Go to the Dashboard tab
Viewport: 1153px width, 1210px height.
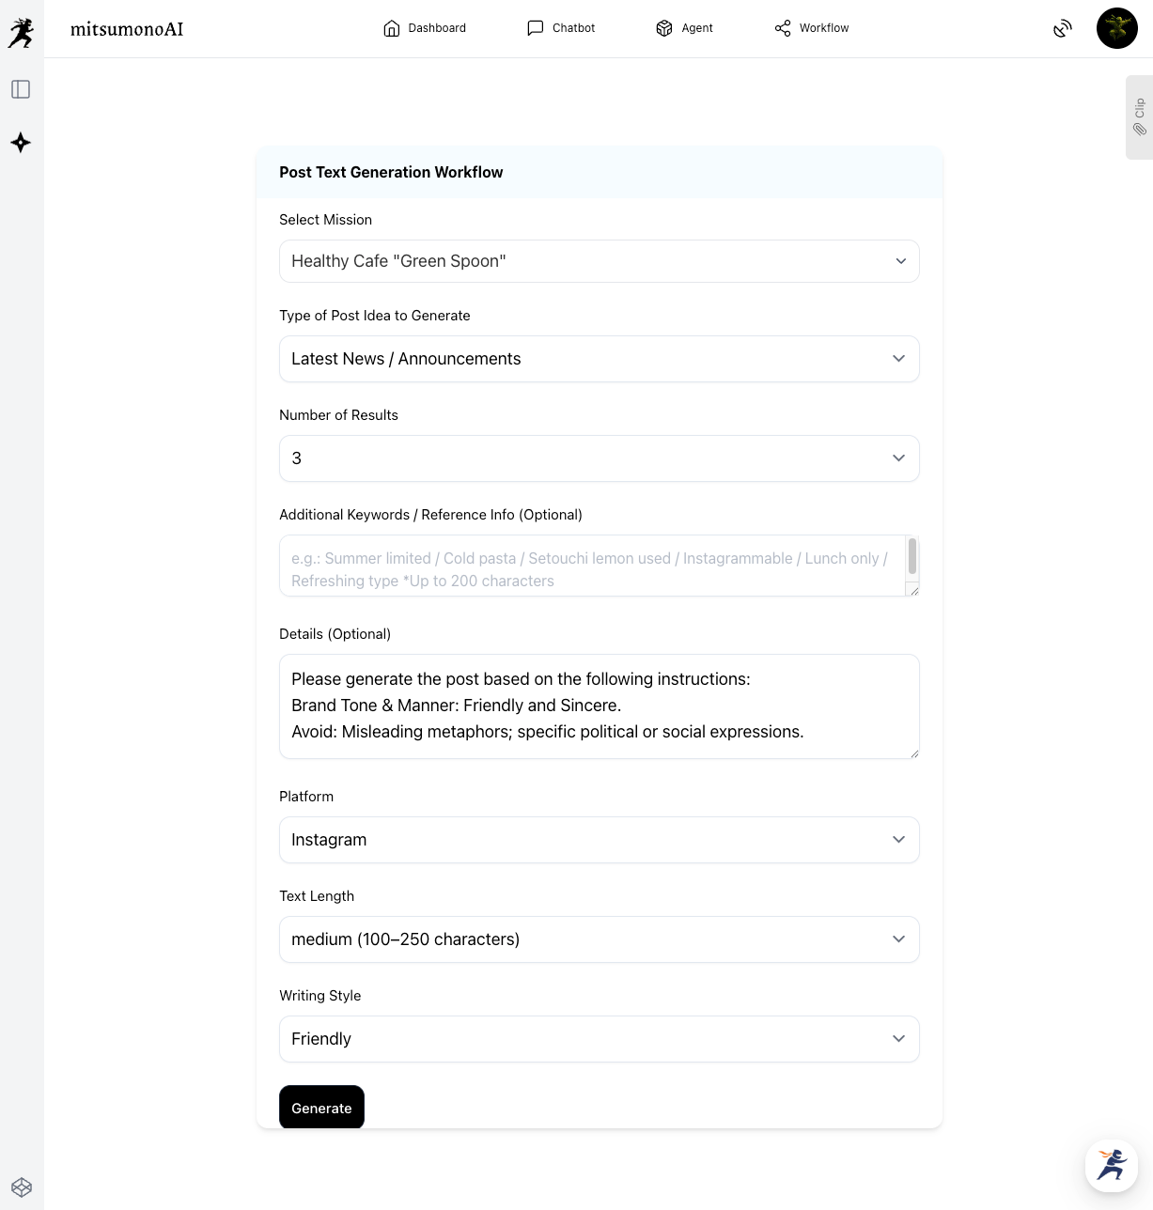[x=425, y=28]
